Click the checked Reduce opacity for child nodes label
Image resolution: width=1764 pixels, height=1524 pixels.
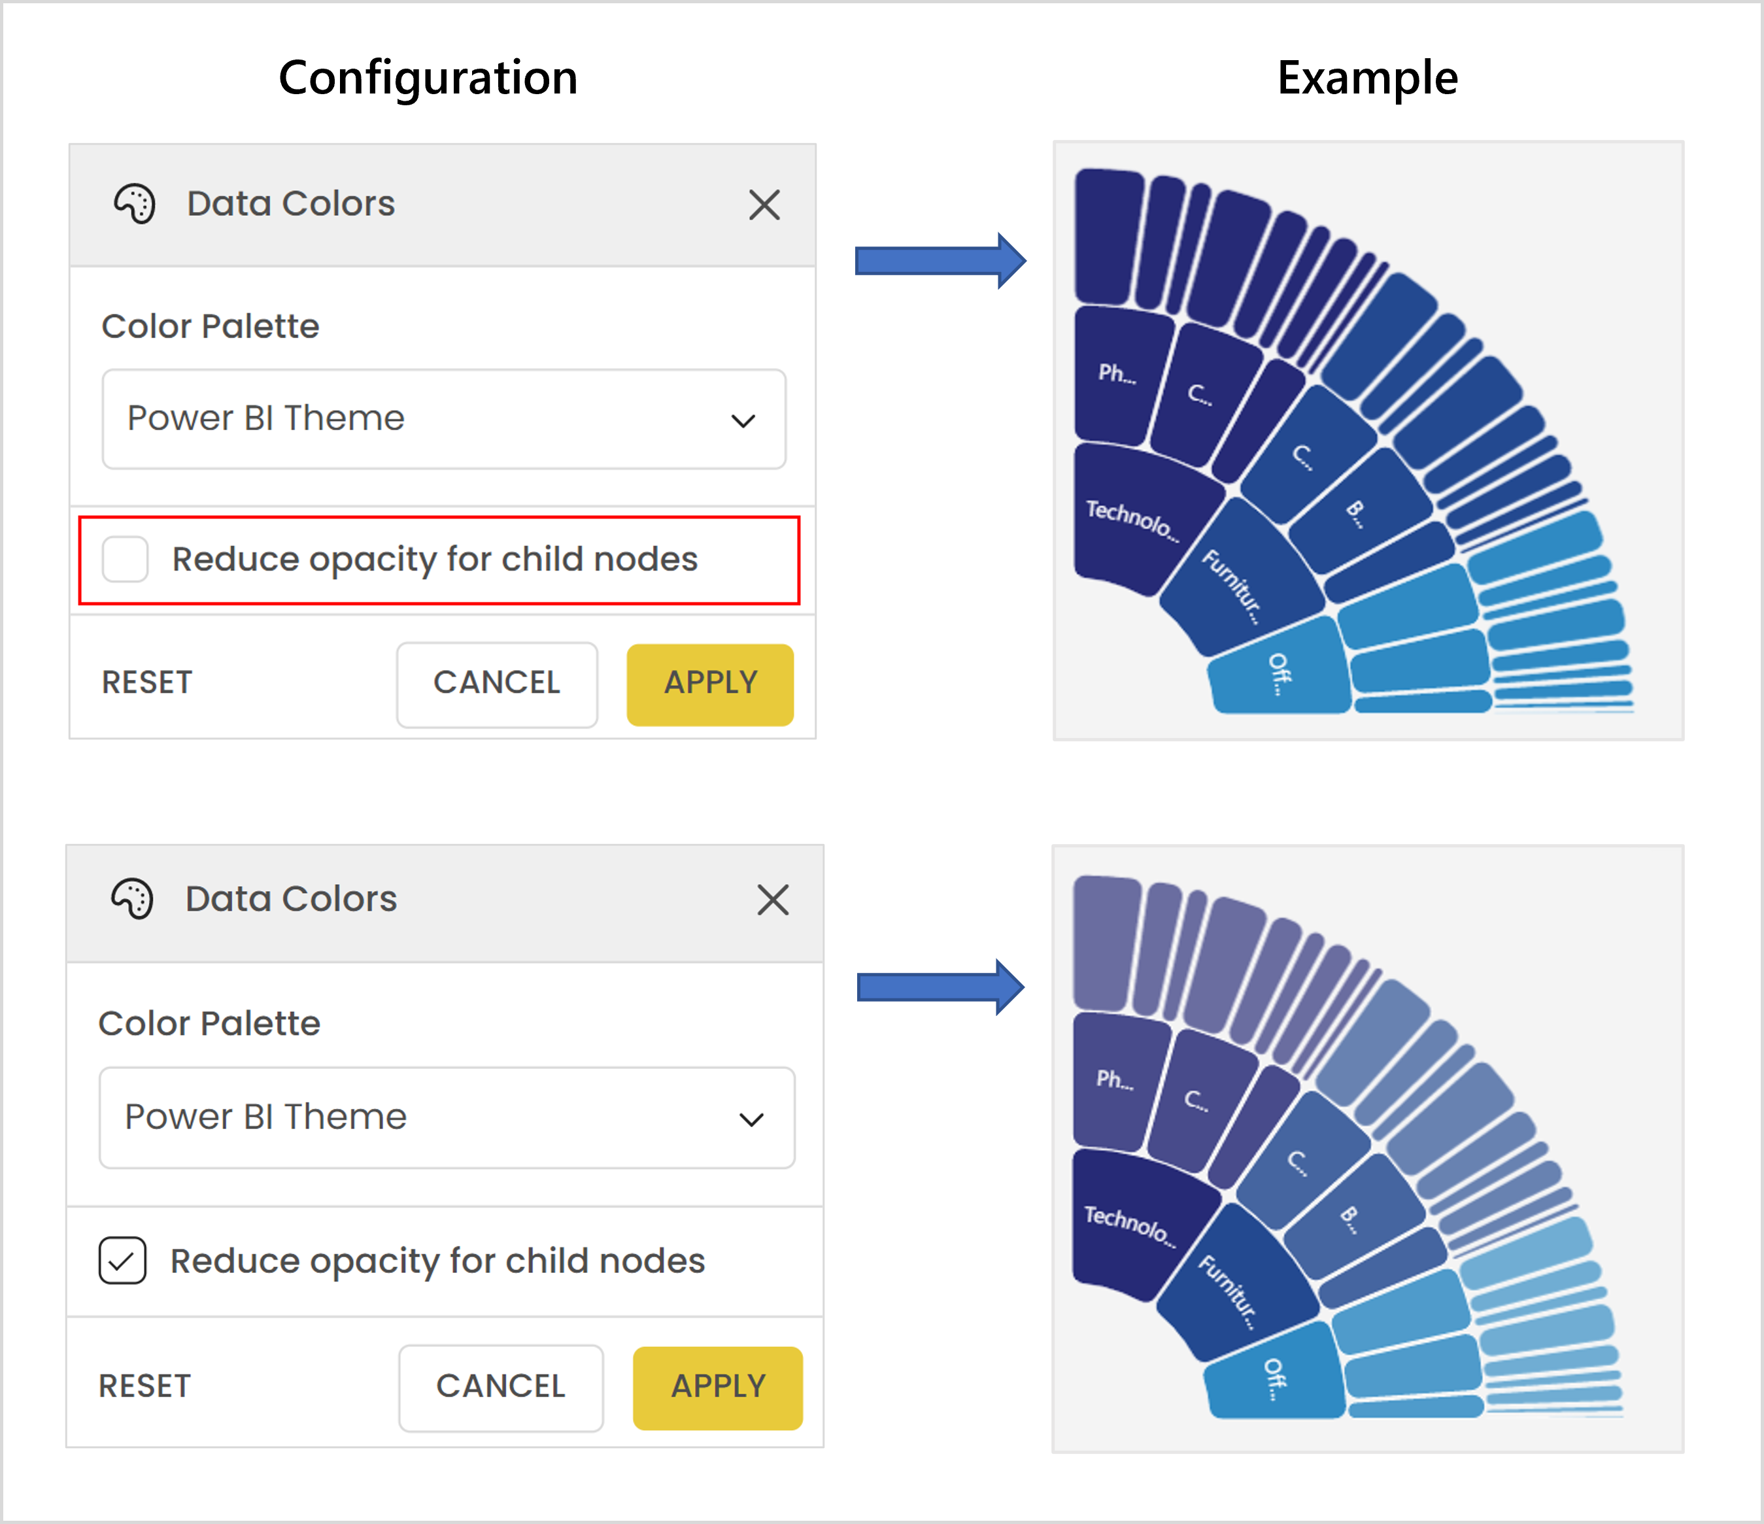[x=437, y=1261]
